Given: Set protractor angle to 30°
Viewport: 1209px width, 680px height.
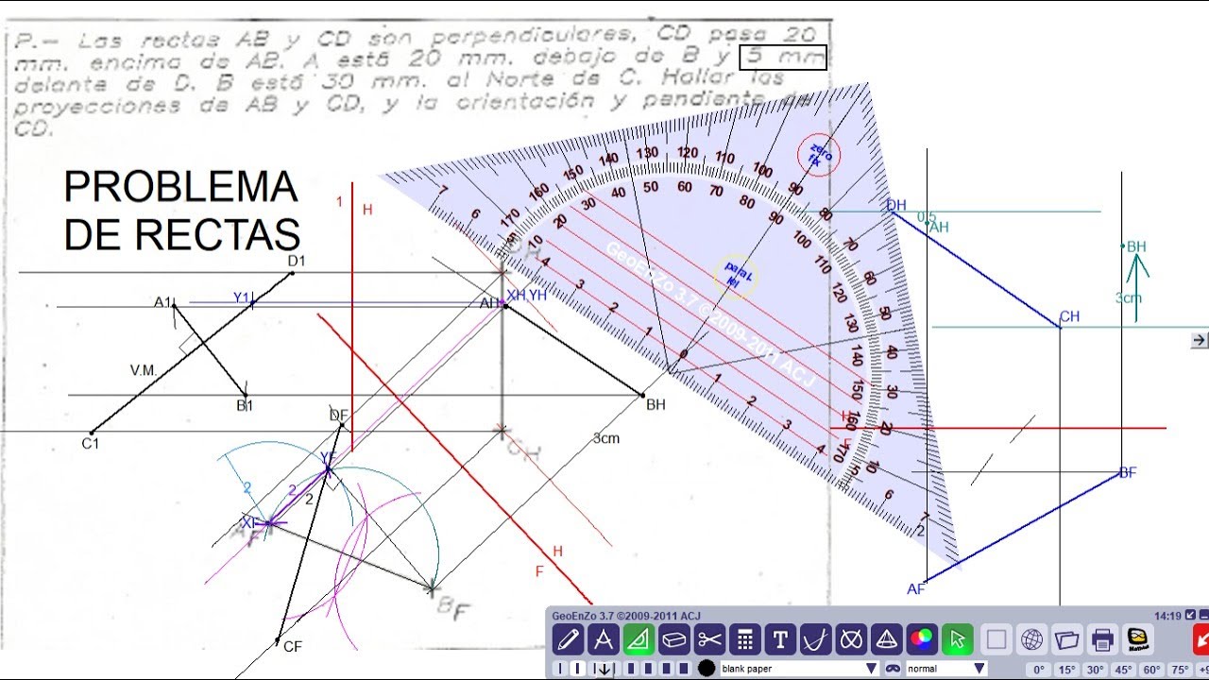Looking at the screenshot, I should 1096,670.
